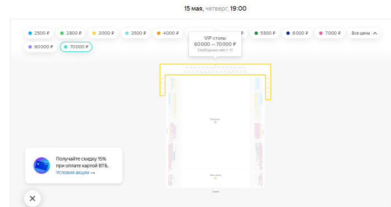The image size is (391, 207).
Task: Click the VTB card promo icon
Action: click(42, 165)
